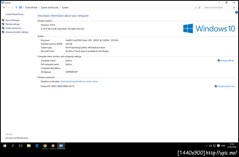Image resolution: width=239 pixels, height=157 pixels.
Task: Open Remote settings link
Action: pos(12,24)
